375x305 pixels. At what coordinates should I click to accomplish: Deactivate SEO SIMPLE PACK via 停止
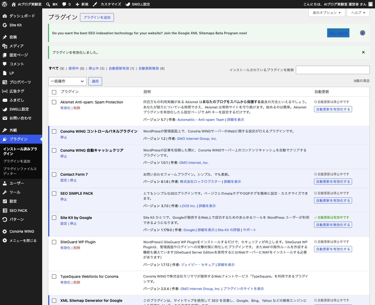pyautogui.click(x=64, y=199)
